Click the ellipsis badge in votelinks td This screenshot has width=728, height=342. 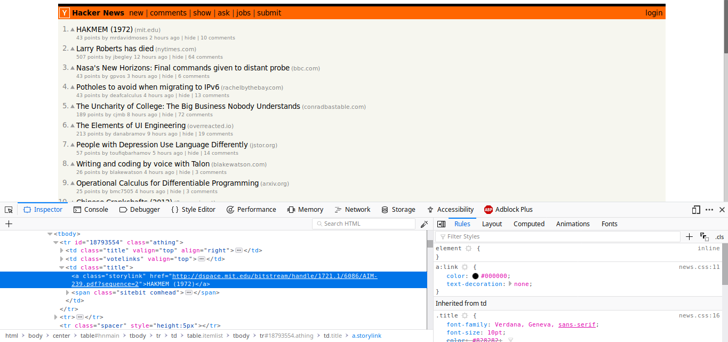click(202, 259)
